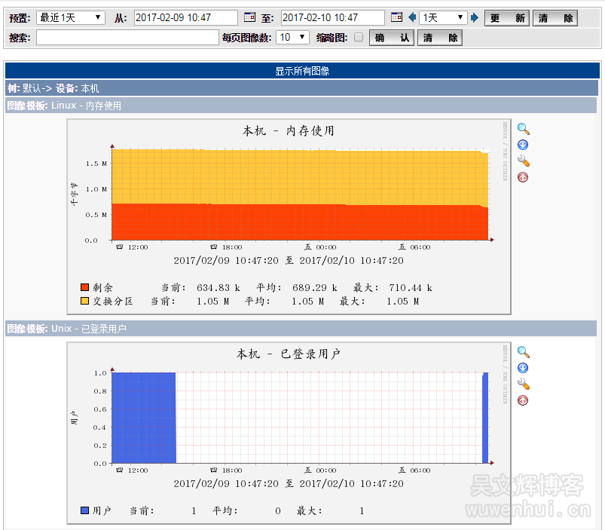Open the start date calendar picker
The width and height of the screenshot is (605, 530).
pyautogui.click(x=251, y=17)
